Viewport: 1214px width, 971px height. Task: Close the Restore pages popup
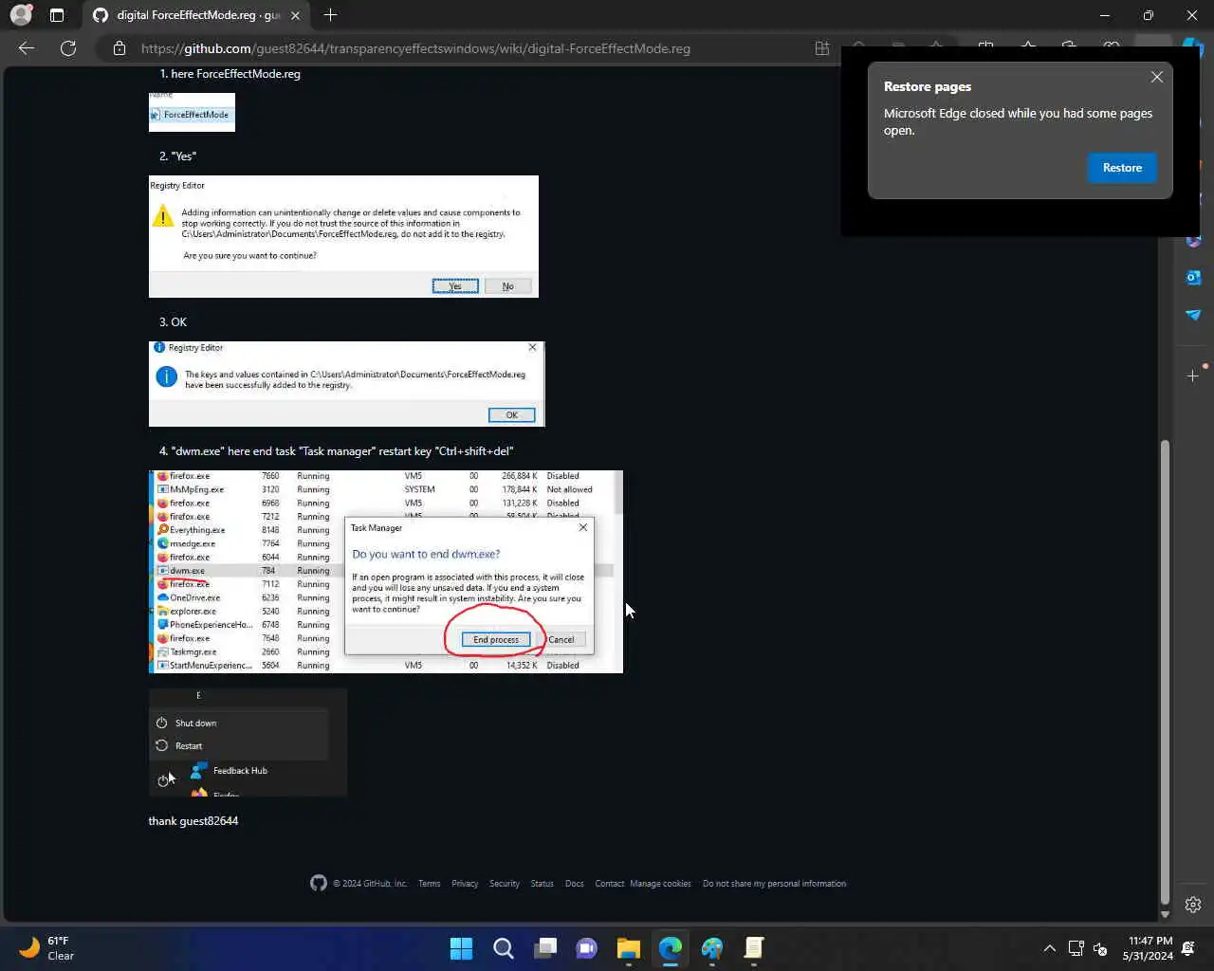pos(1156,78)
